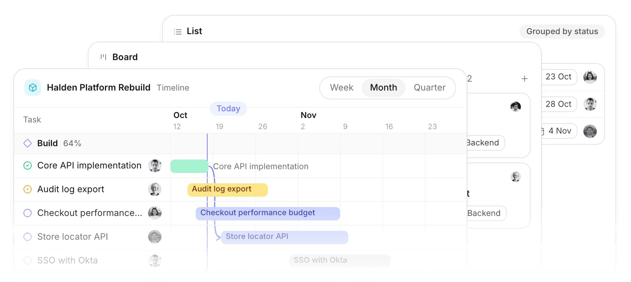Open avatar next to 23 Oct in List
631x282 pixels.
pyautogui.click(x=590, y=77)
